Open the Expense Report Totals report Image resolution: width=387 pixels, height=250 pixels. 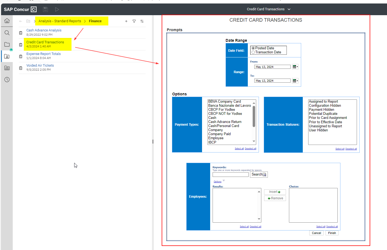click(x=44, y=54)
